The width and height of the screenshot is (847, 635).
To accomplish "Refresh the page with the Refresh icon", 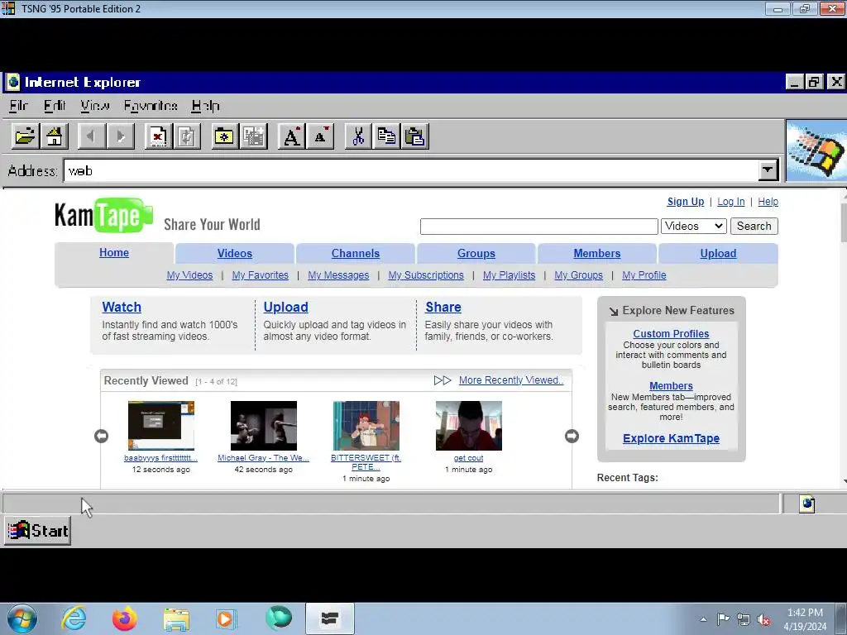I will click(x=187, y=136).
